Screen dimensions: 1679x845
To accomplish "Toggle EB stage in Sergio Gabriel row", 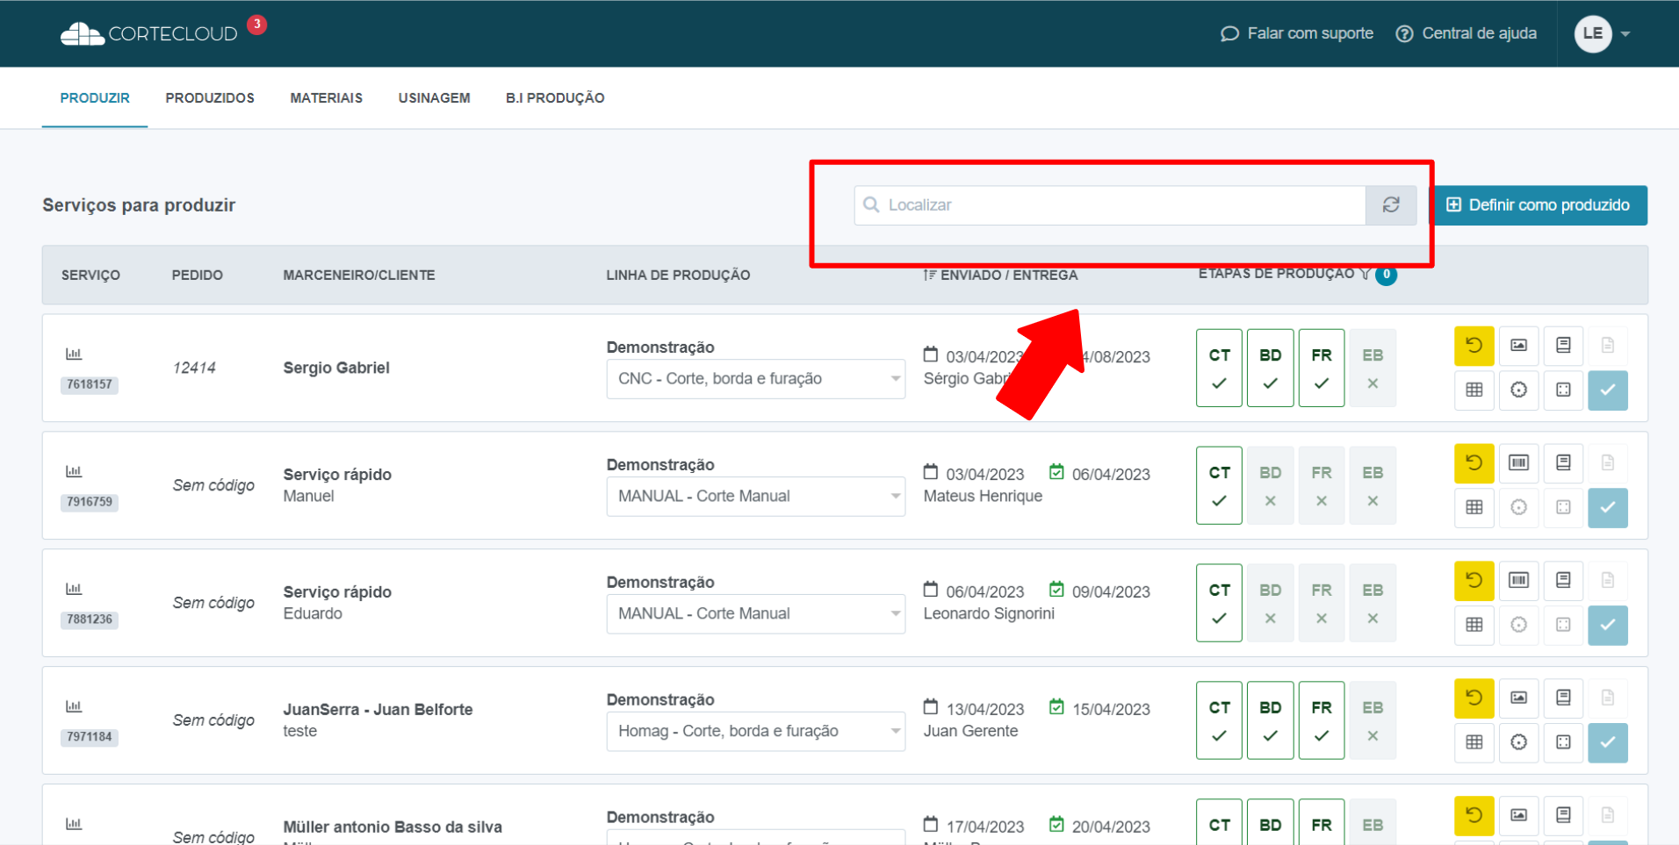I will (1373, 369).
